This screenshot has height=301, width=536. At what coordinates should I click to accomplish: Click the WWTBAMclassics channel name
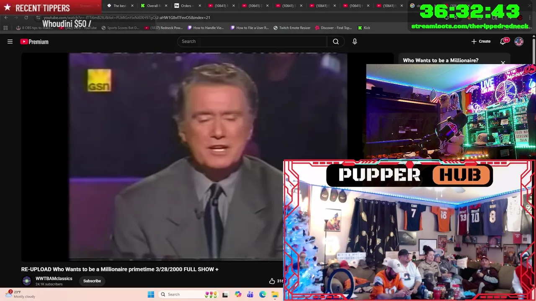pos(54,278)
